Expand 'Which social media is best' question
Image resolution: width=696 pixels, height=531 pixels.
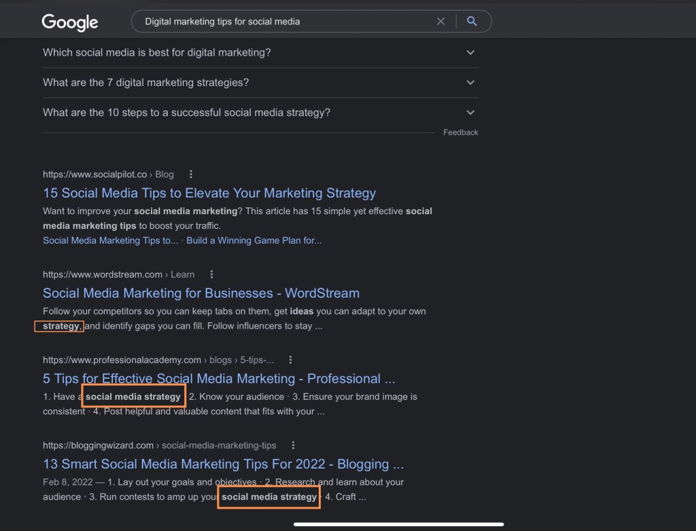[x=260, y=52]
